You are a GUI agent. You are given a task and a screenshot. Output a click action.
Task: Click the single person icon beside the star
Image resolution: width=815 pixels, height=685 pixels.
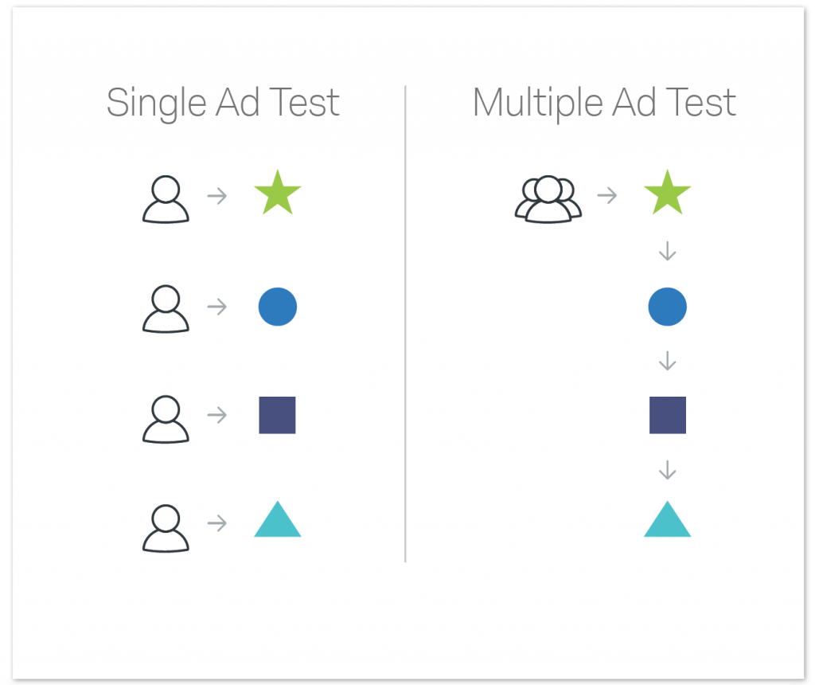point(166,200)
